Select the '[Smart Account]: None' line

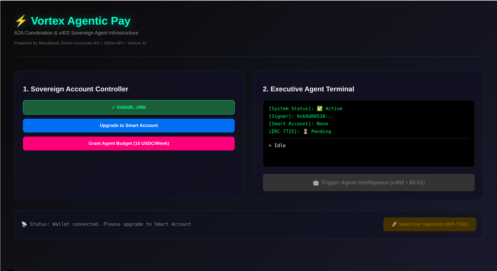pyautogui.click(x=298, y=124)
